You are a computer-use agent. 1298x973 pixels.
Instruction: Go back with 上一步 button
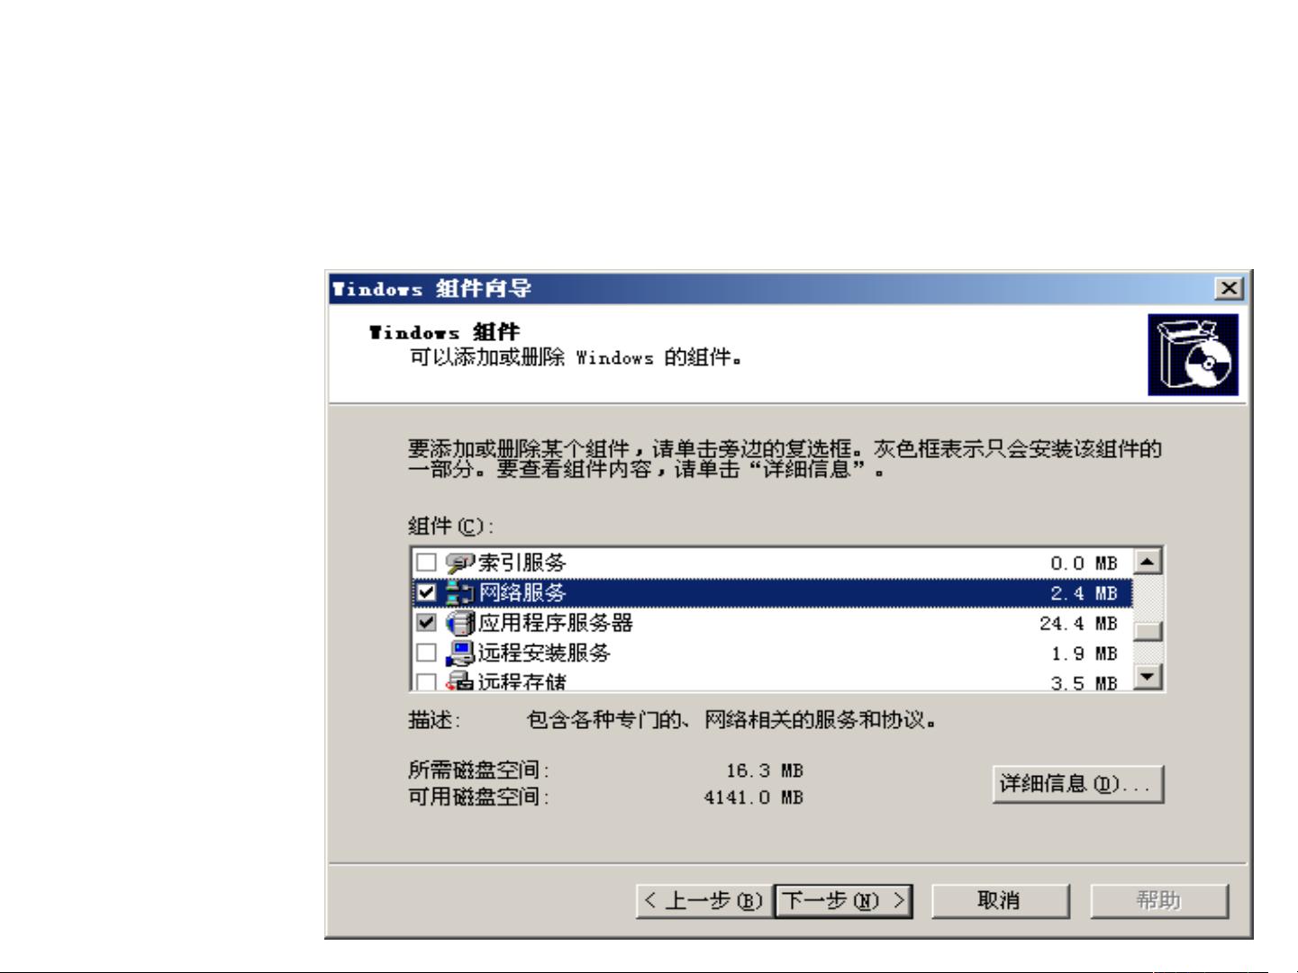pos(703,900)
